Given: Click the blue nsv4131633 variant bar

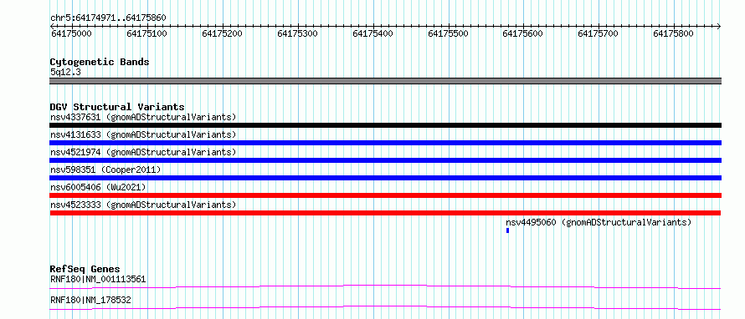Looking at the screenshot, I should click(x=385, y=143).
